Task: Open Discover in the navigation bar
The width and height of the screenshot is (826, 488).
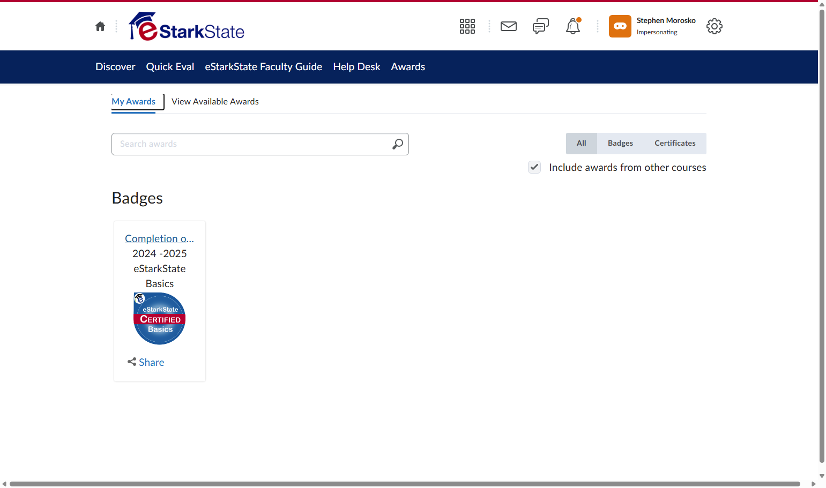Action: pos(115,67)
